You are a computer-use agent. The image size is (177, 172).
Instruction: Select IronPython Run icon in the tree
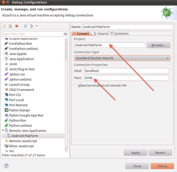click(6, 44)
